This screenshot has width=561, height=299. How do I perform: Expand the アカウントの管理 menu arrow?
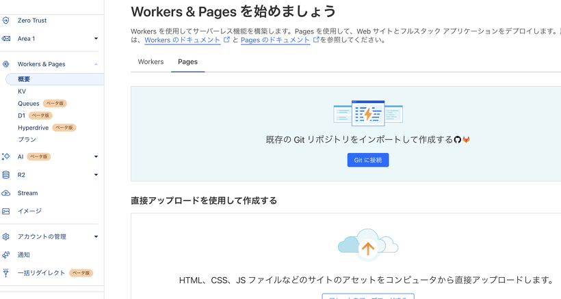(96, 237)
